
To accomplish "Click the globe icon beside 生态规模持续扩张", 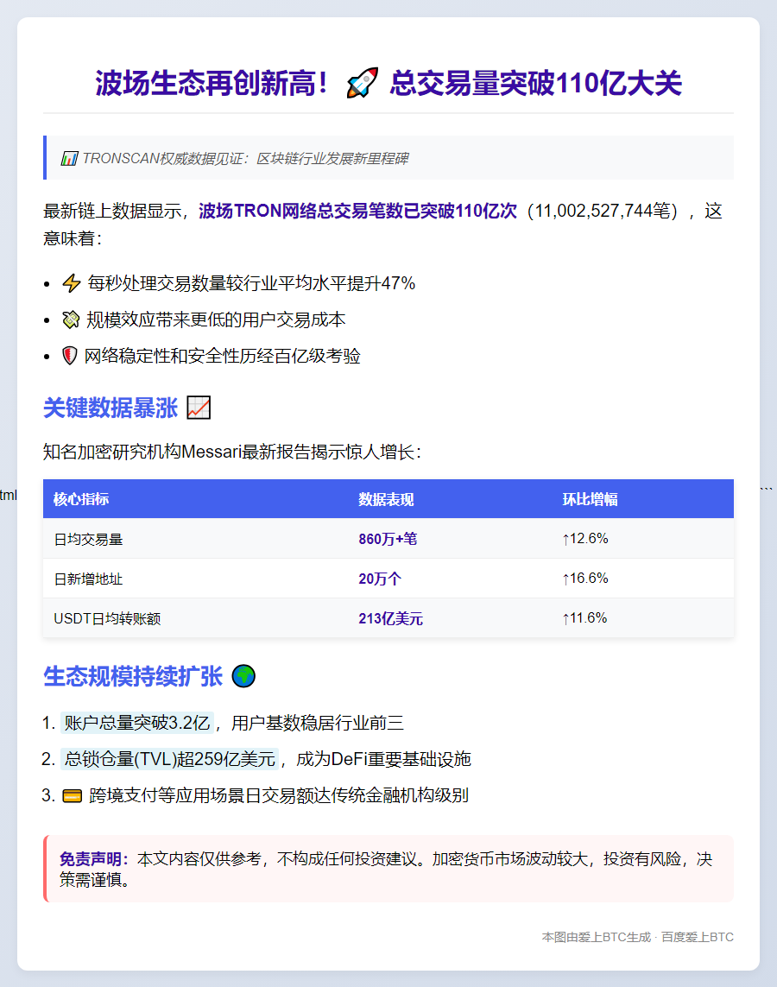I will (243, 677).
